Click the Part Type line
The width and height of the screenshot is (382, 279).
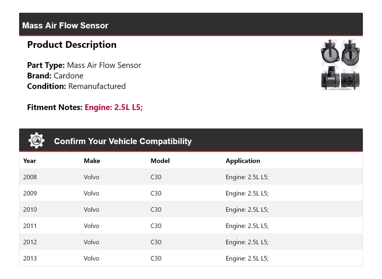pyautogui.click(x=84, y=65)
